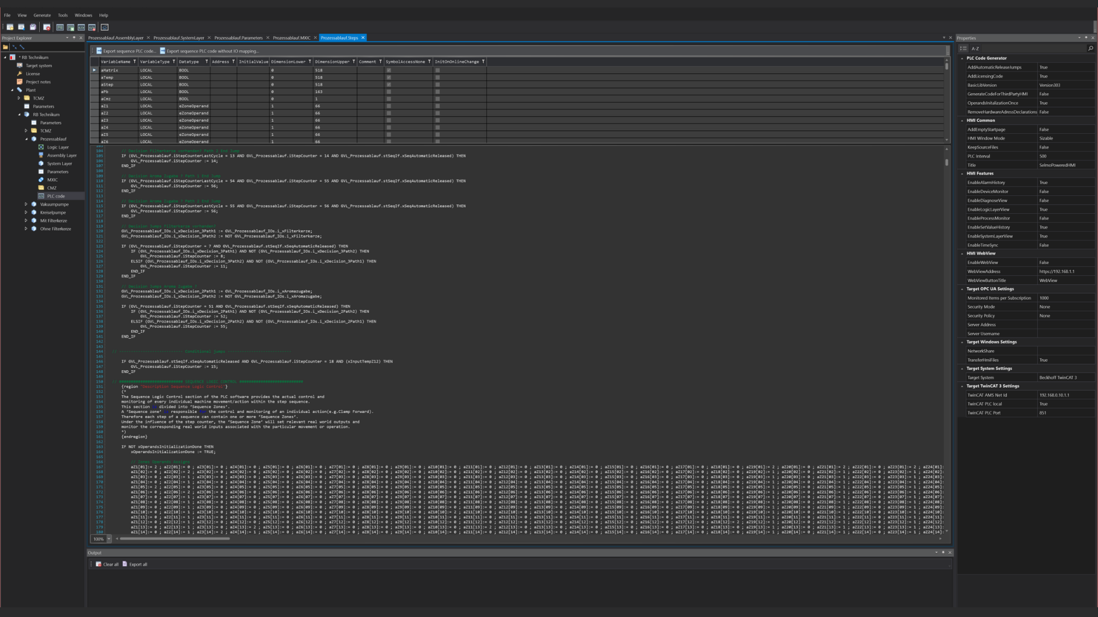Pin the Properties panel
The height and width of the screenshot is (617, 1098).
[x=1086, y=38]
